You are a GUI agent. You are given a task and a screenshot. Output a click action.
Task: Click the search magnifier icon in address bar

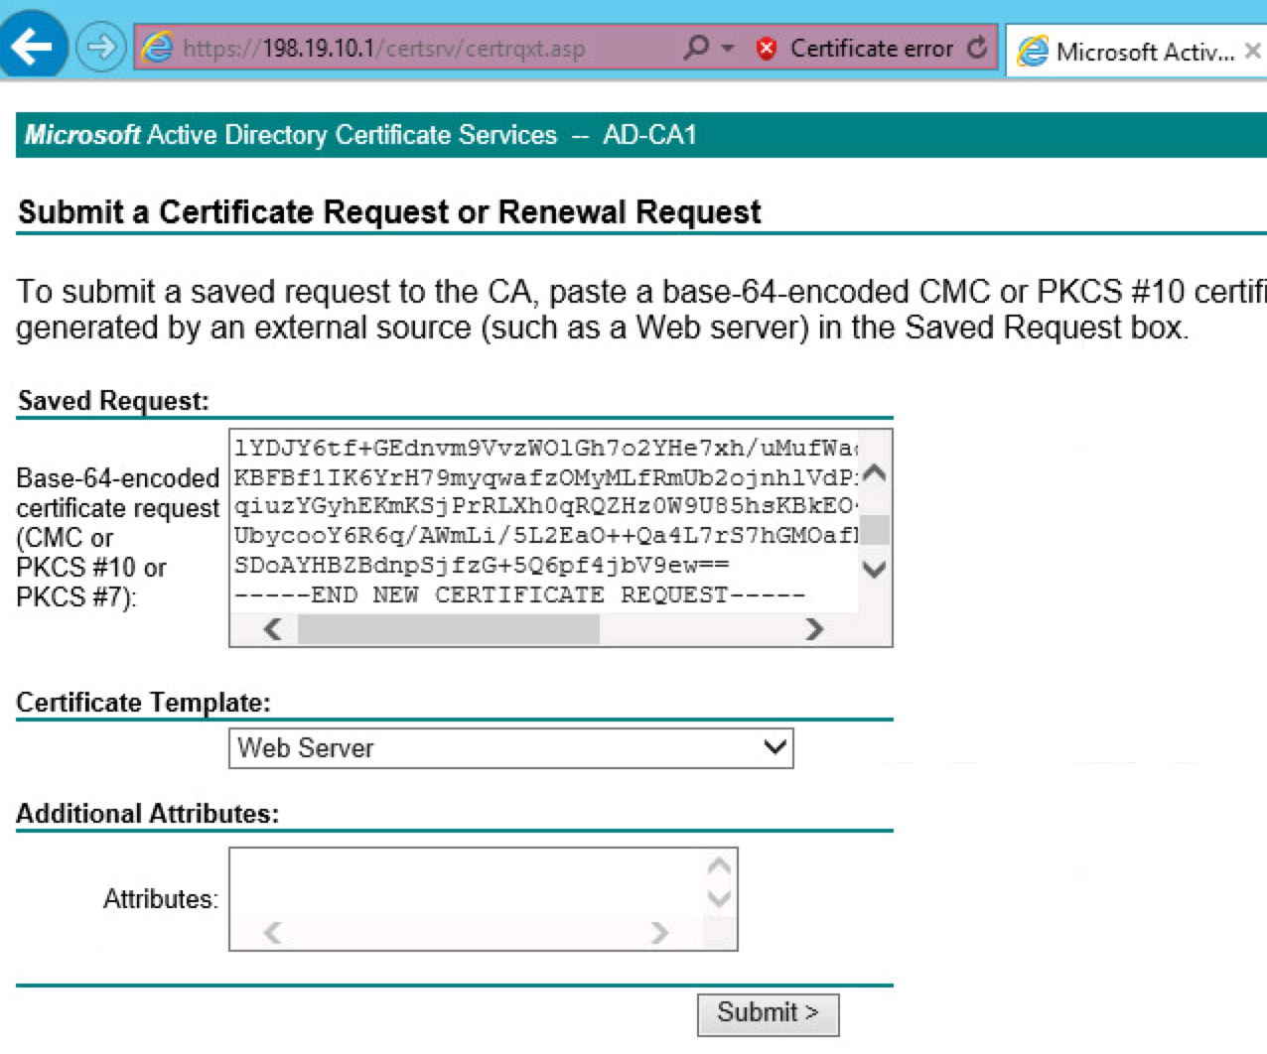point(697,48)
